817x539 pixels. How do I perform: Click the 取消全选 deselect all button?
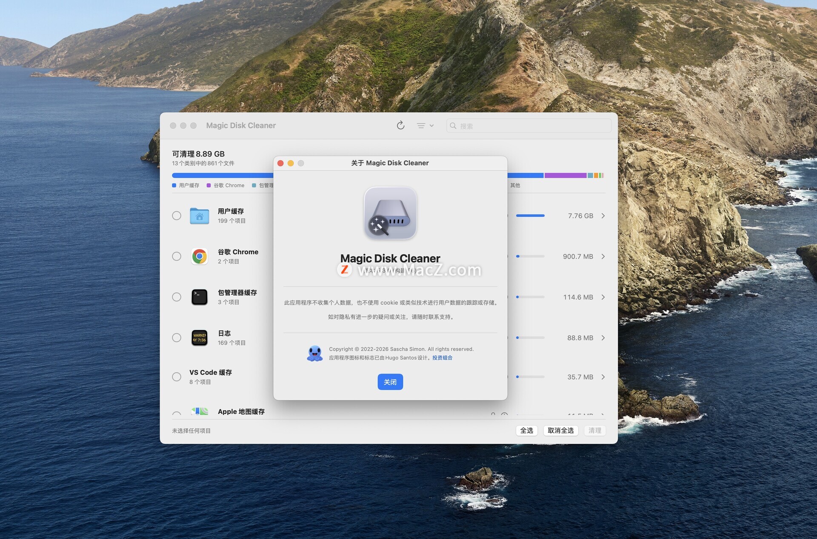(561, 431)
